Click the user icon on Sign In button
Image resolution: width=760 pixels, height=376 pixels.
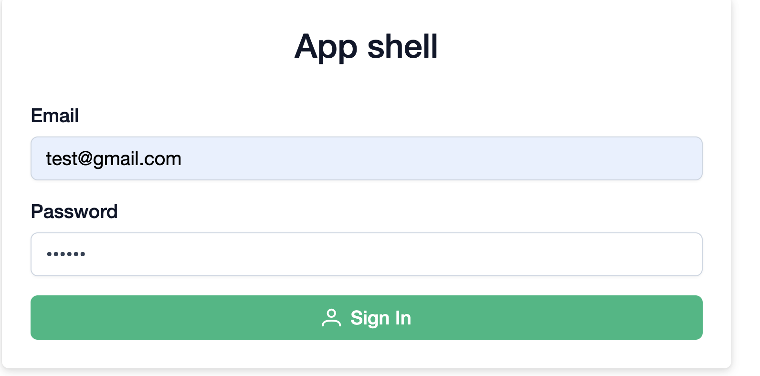[x=331, y=318]
